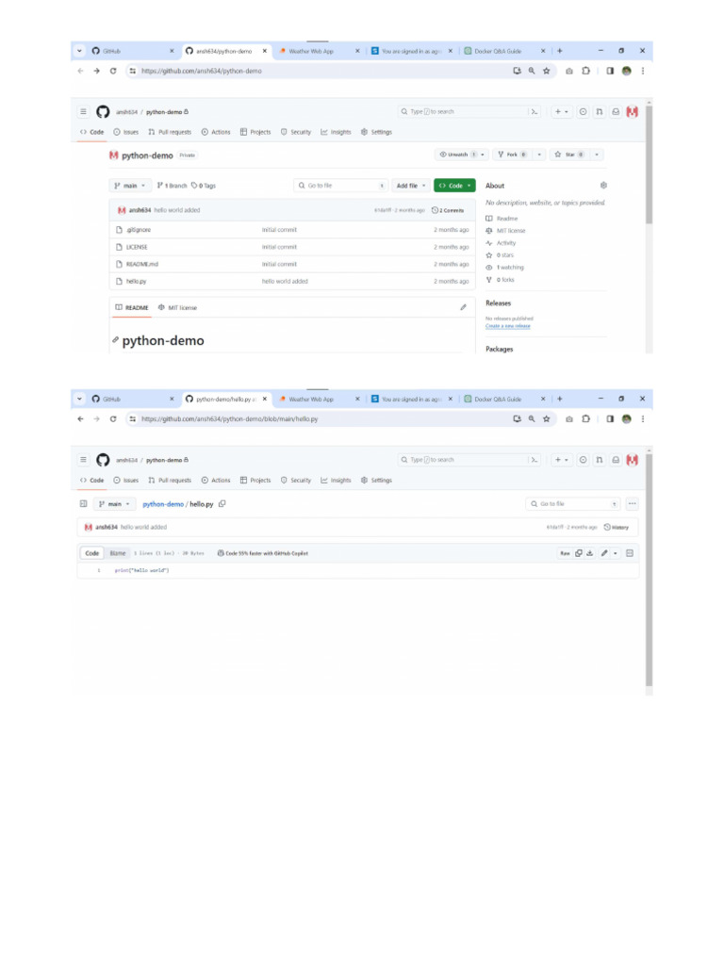This screenshot has width=724, height=965.
Task: Open hello.py file in repository list
Action: (x=136, y=281)
